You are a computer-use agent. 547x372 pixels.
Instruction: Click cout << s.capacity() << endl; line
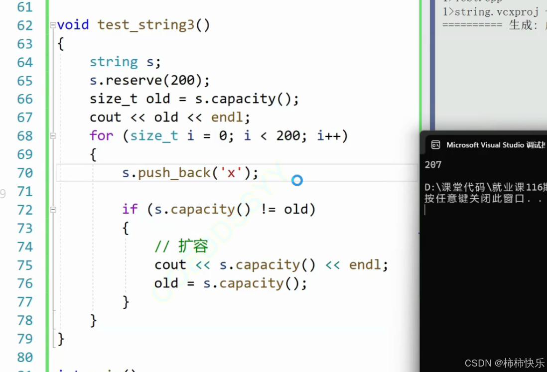click(x=272, y=265)
